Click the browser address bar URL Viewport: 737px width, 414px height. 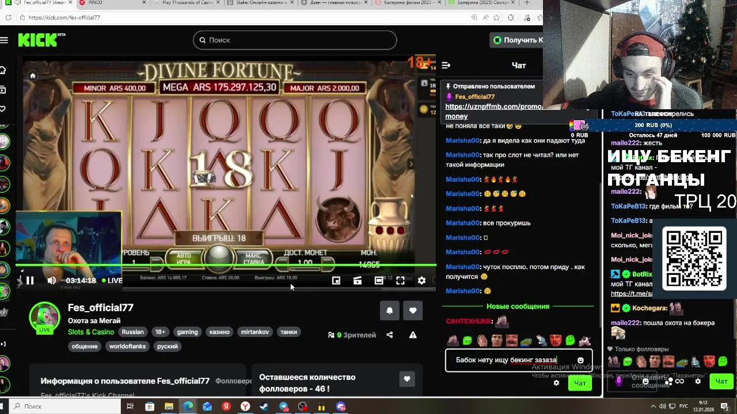point(64,17)
